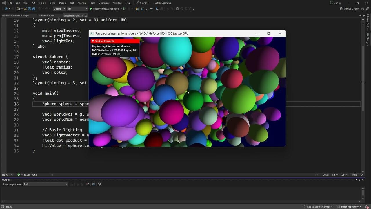Click the Sign in button
Image resolution: width=371 pixels, height=209 pixels.
click(x=335, y=3)
